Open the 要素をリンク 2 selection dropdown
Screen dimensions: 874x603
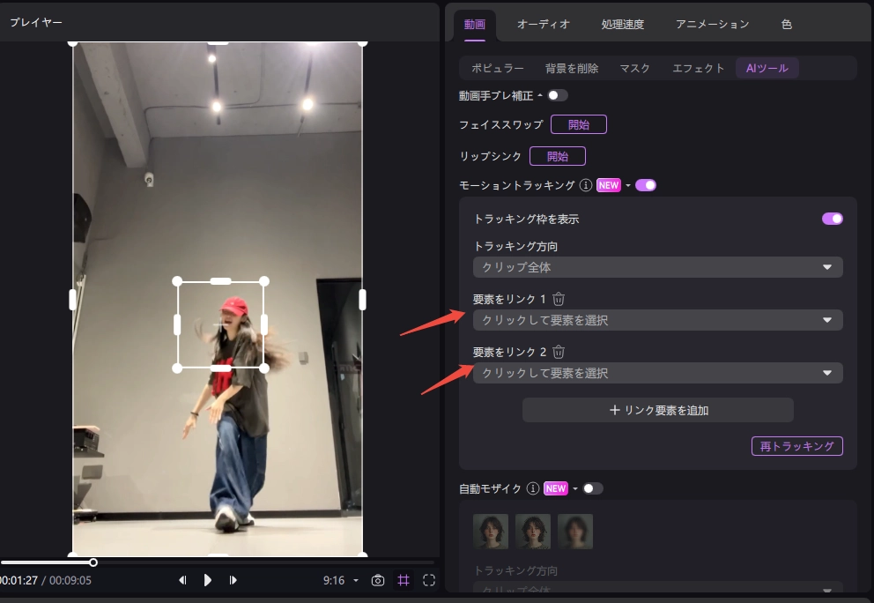[x=657, y=372]
